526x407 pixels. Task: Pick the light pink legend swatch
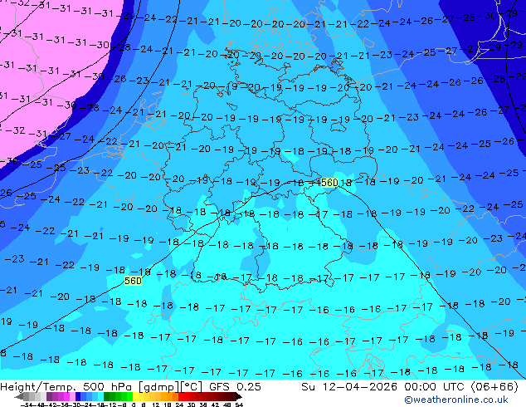tap(72, 396)
